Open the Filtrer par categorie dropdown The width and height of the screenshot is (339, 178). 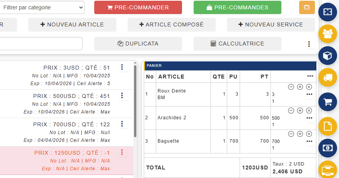(x=42, y=7)
